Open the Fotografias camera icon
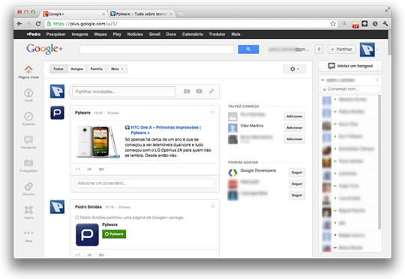 coord(28,163)
